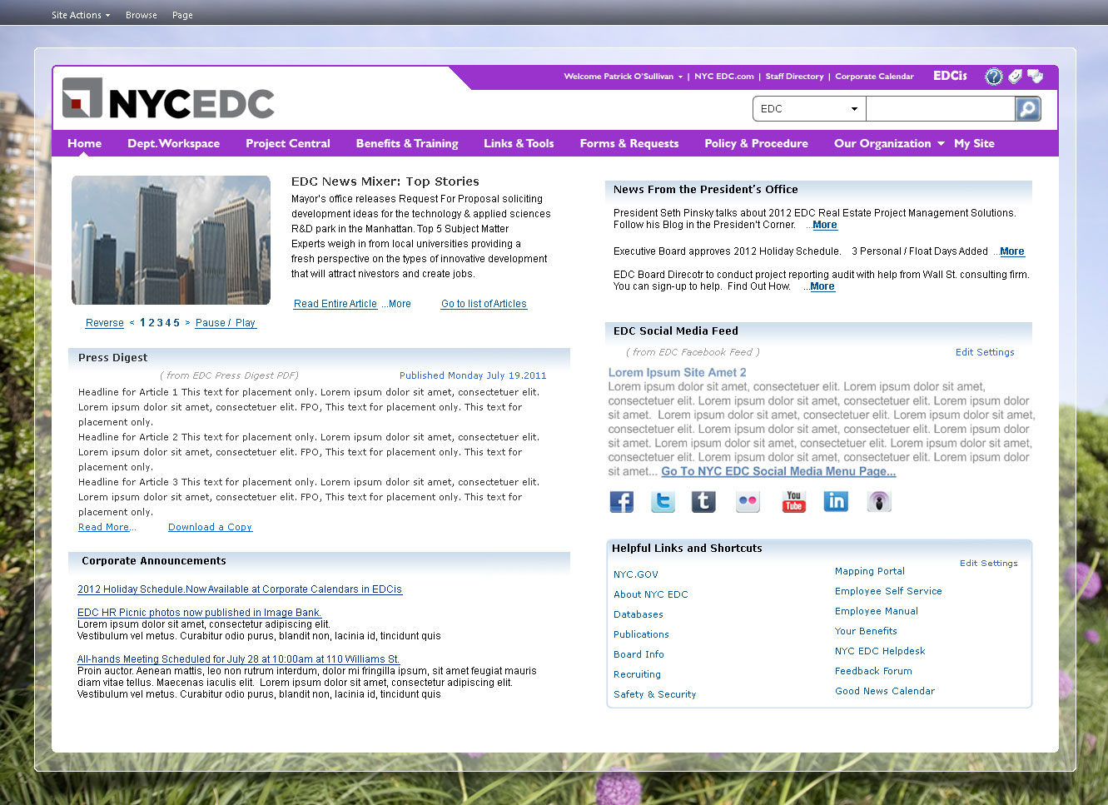Open About NYC EDC link

pos(651,594)
